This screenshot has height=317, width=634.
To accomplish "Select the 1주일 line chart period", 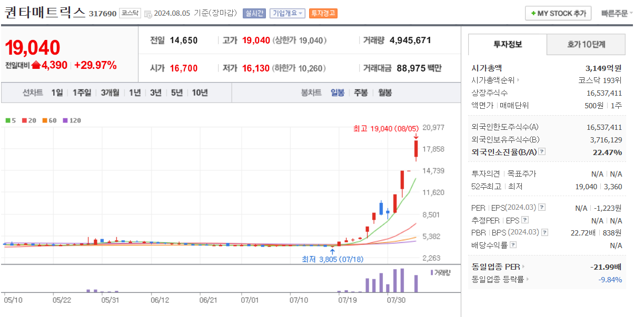I will (x=82, y=93).
